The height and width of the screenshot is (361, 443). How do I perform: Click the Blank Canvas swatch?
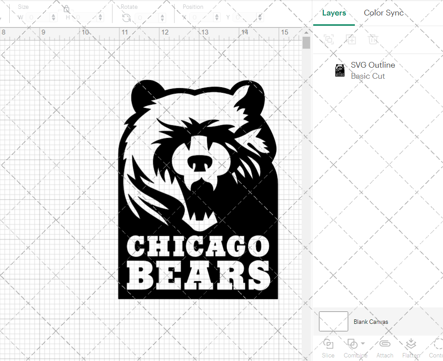coord(334,321)
